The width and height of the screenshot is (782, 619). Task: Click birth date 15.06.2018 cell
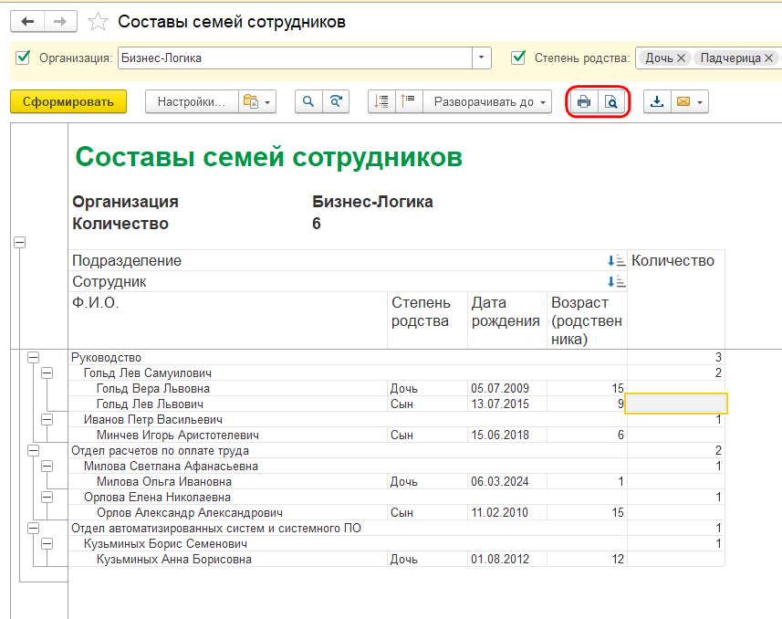pyautogui.click(x=507, y=435)
